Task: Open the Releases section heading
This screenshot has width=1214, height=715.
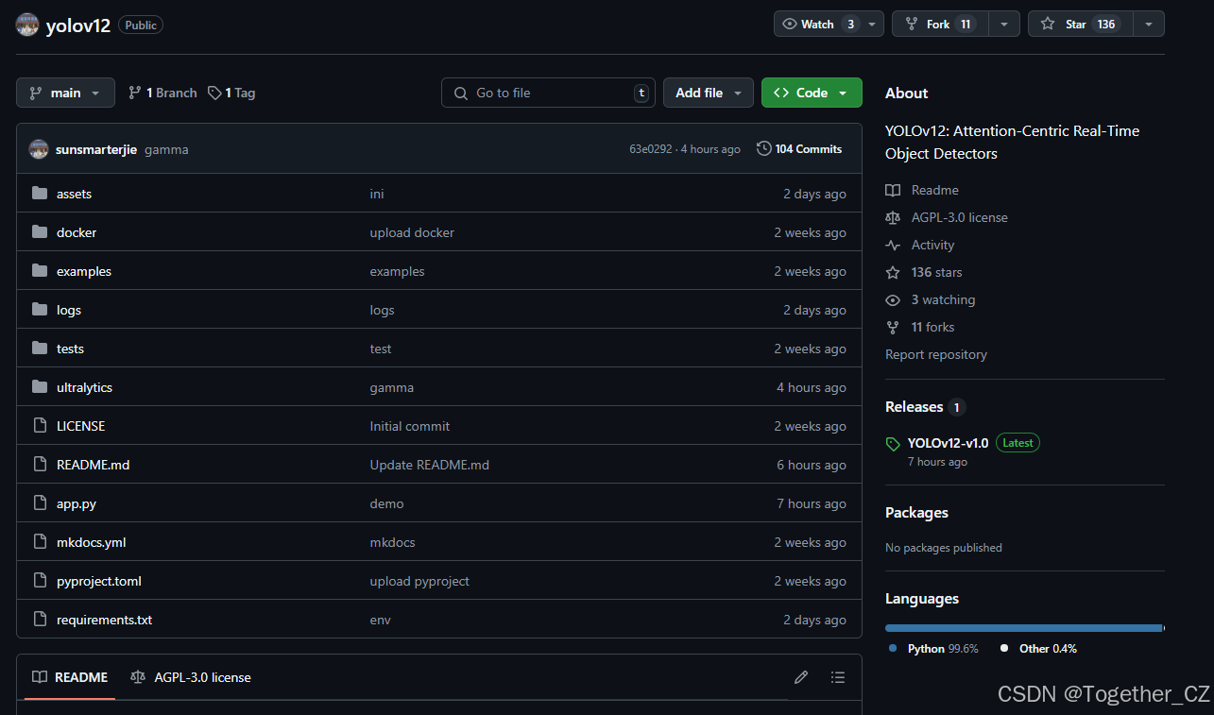Action: 915,407
